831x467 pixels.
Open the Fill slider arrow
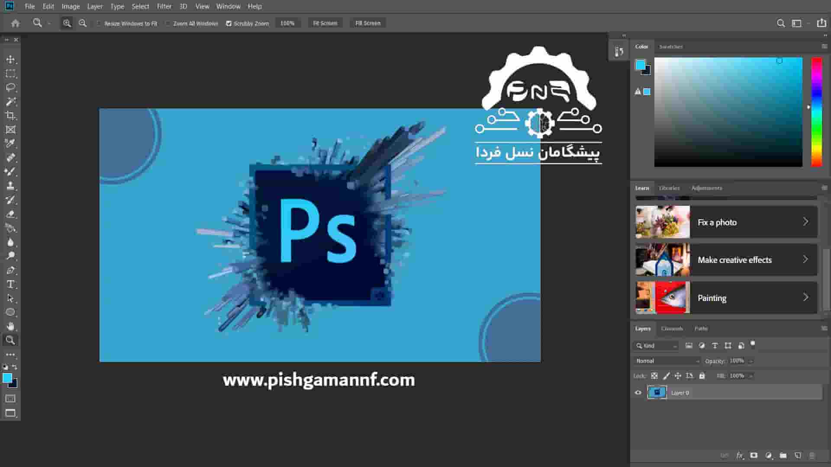(x=751, y=376)
